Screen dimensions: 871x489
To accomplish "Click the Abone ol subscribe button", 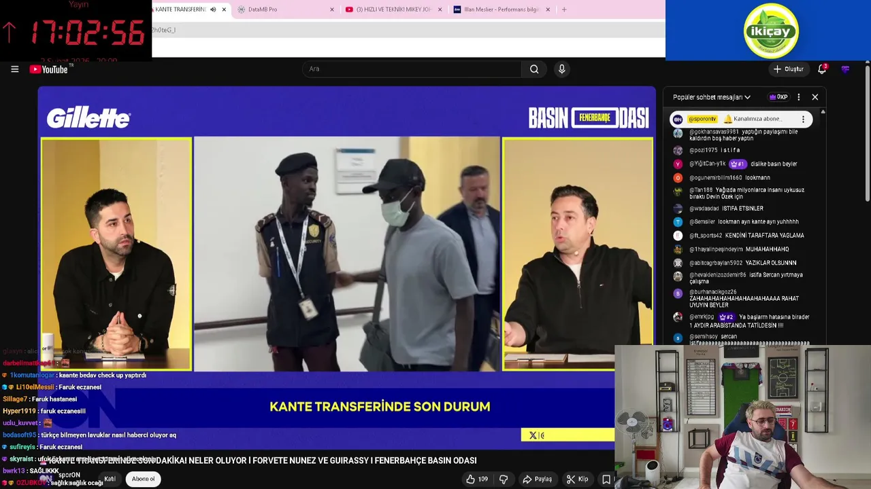I will [143, 479].
